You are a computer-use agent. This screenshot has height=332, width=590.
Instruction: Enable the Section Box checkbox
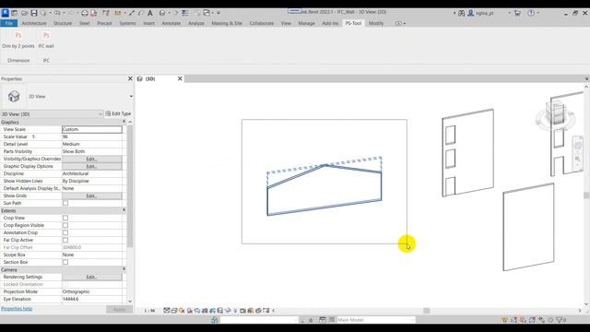(65, 262)
